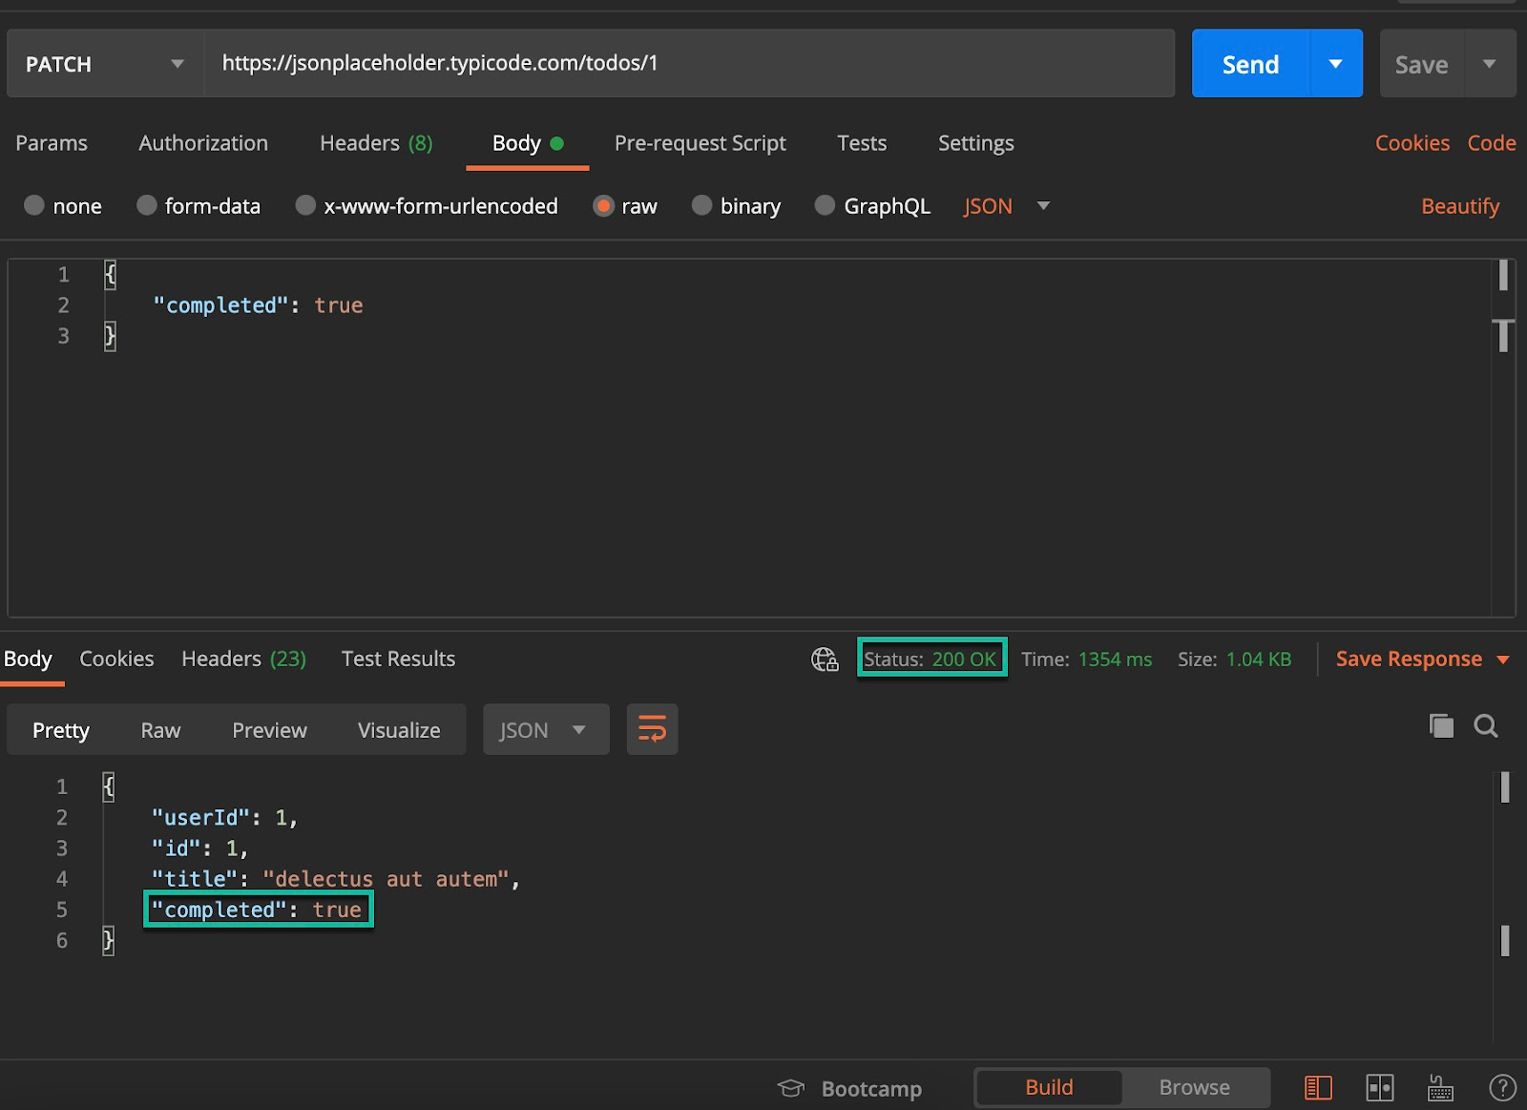This screenshot has height=1110, width=1527.
Task: Switch to two-pane view icon
Action: click(x=1380, y=1087)
